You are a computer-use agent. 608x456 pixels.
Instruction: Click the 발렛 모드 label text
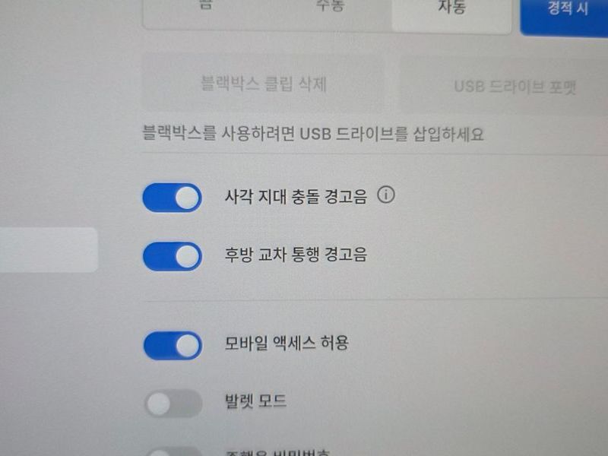click(x=256, y=401)
